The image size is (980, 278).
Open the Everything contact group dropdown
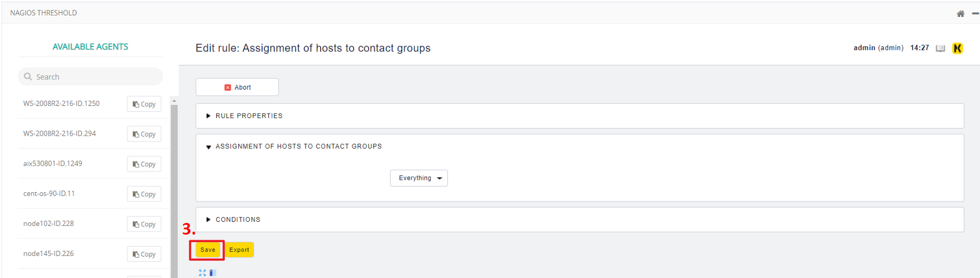pos(419,178)
